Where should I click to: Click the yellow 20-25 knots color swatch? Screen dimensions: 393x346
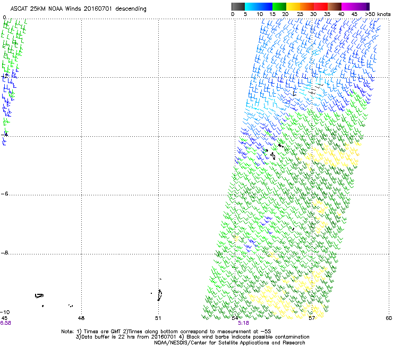293,6
